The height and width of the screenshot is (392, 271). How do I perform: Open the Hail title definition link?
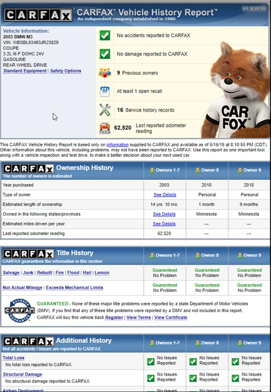point(87,273)
